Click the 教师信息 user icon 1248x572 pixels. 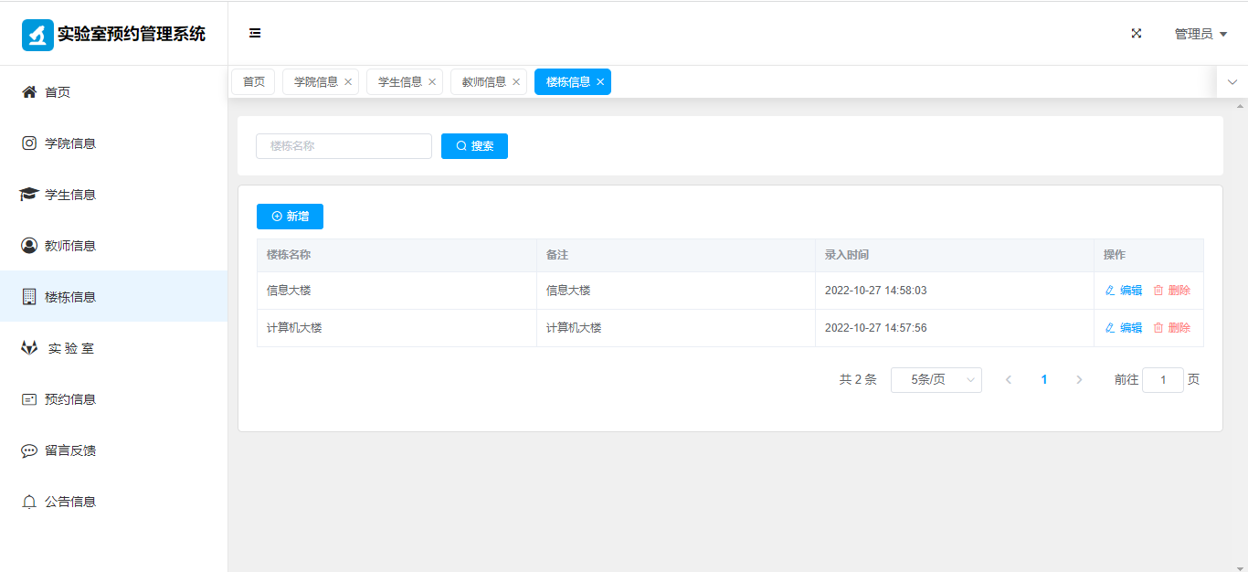point(29,246)
